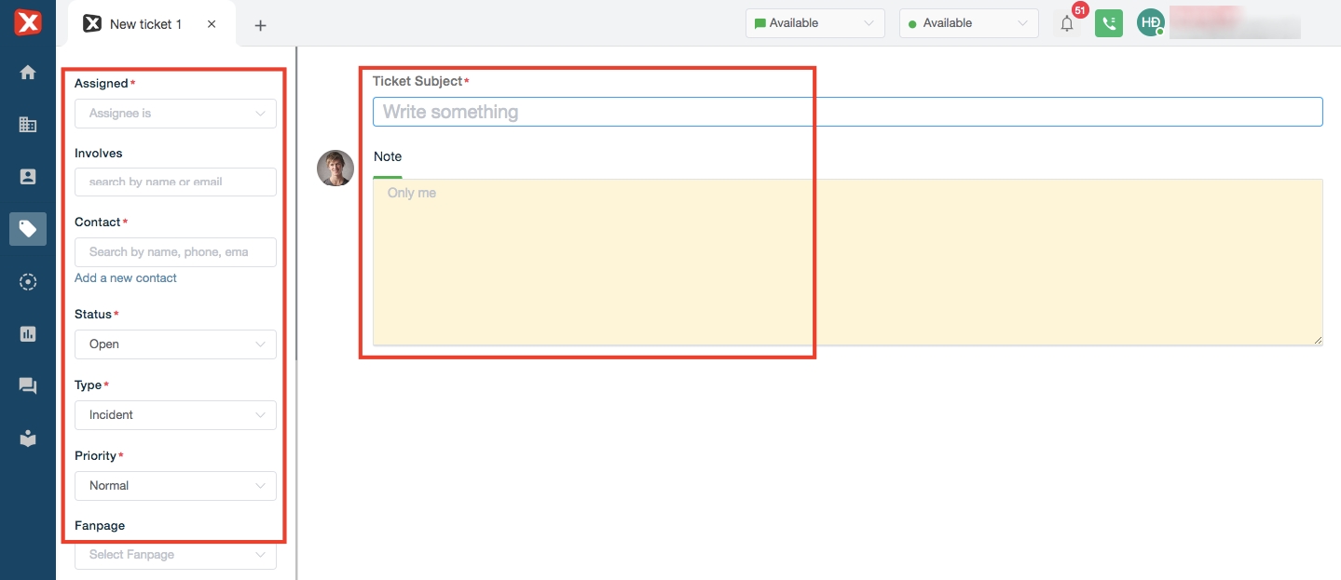Image resolution: width=1341 pixels, height=580 pixels.
Task: Open the Status dropdown showing Open
Action: coord(175,344)
